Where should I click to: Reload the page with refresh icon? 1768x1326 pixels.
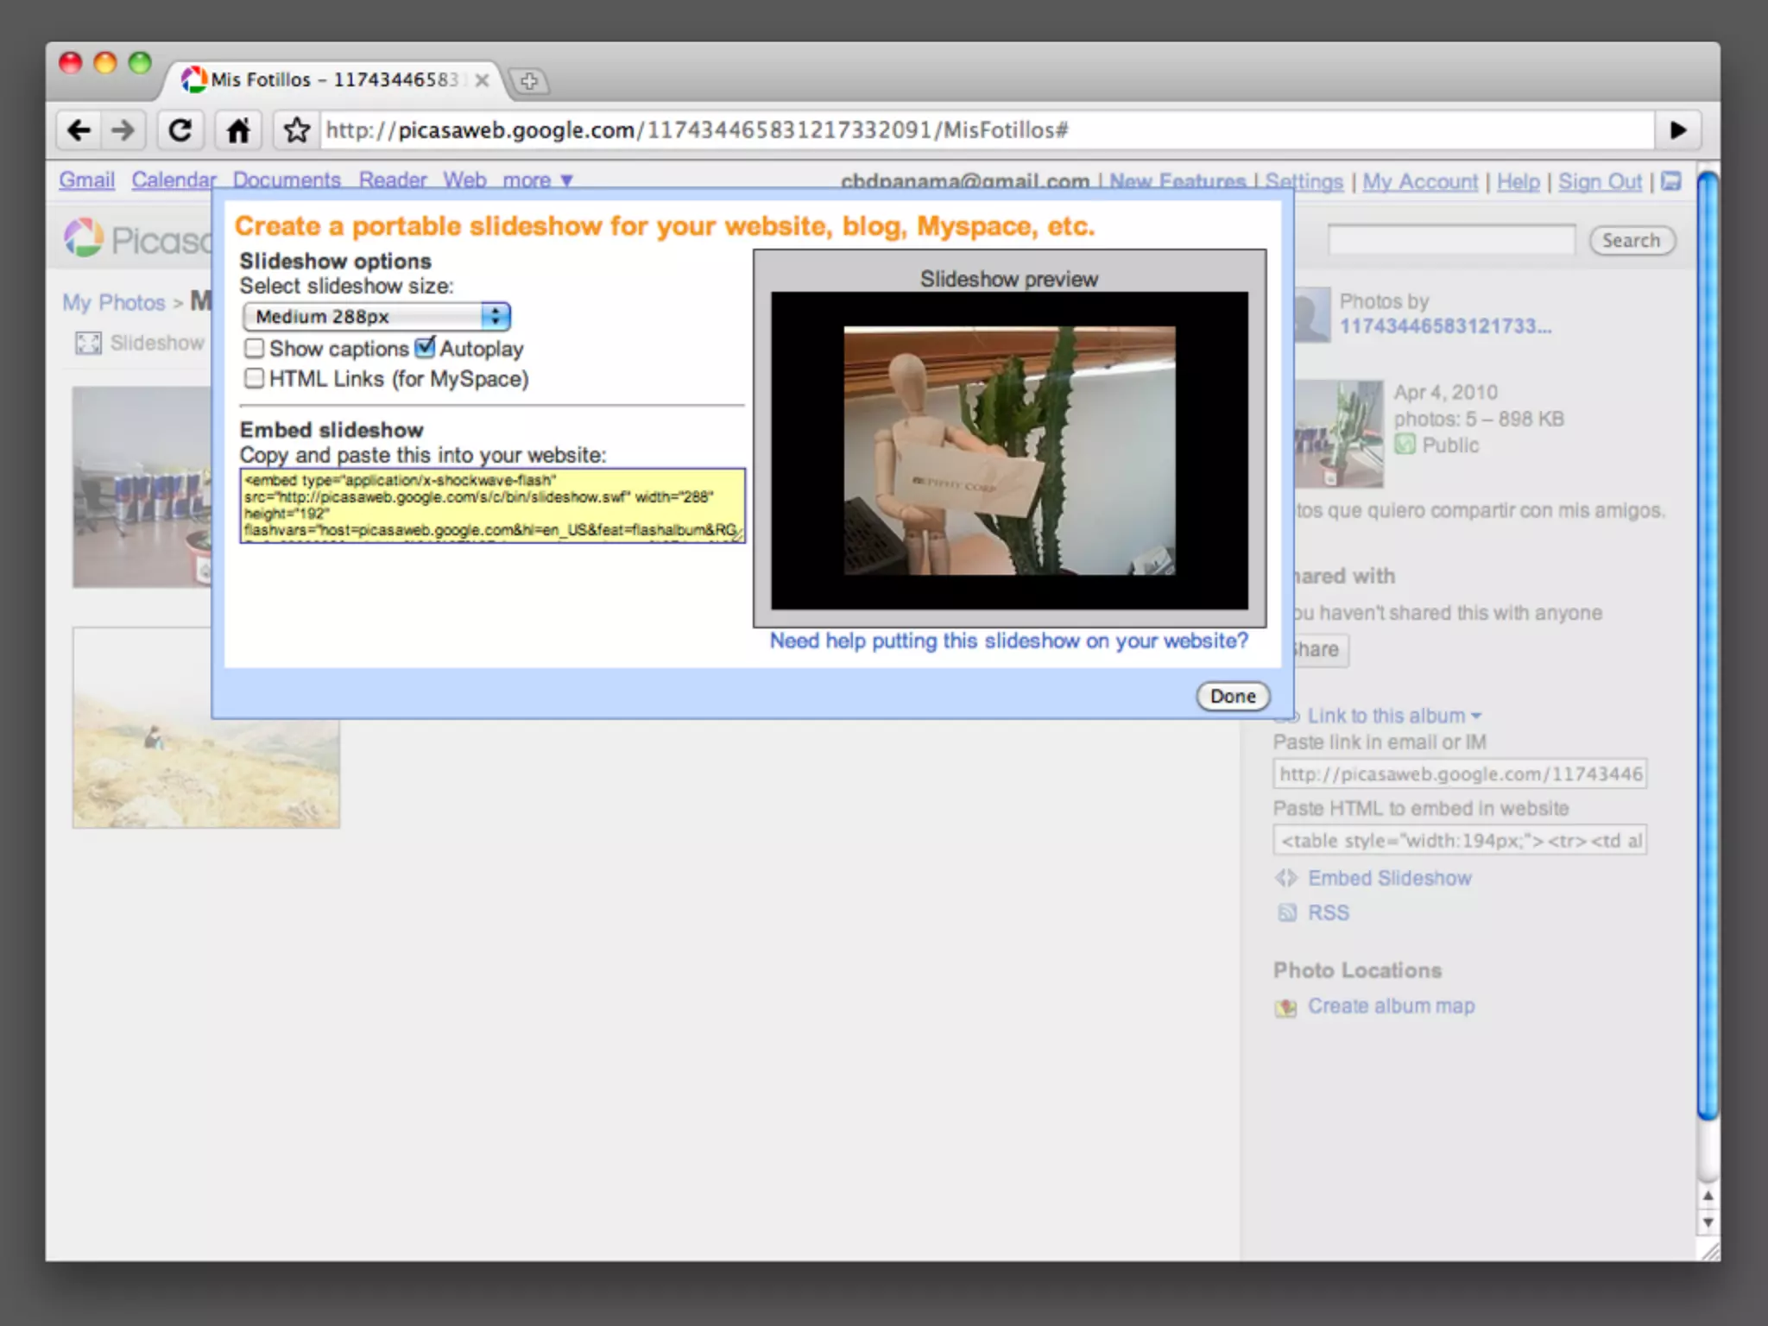(x=180, y=130)
